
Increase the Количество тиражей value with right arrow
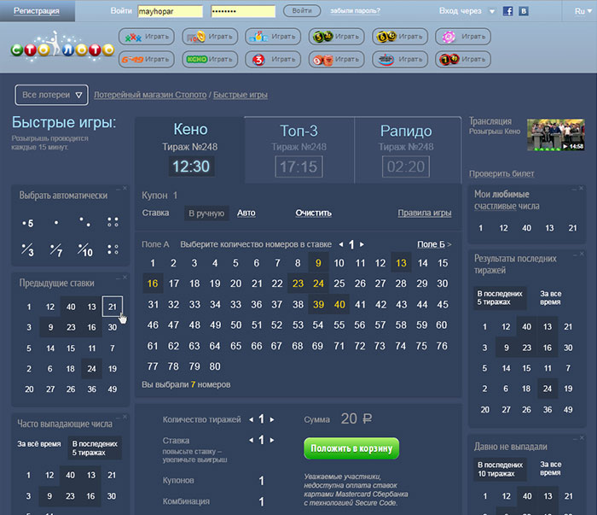pos(272,419)
